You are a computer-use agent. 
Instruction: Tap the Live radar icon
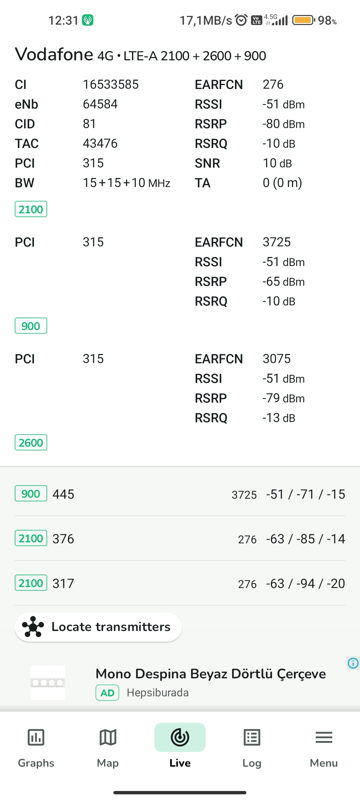point(180,737)
